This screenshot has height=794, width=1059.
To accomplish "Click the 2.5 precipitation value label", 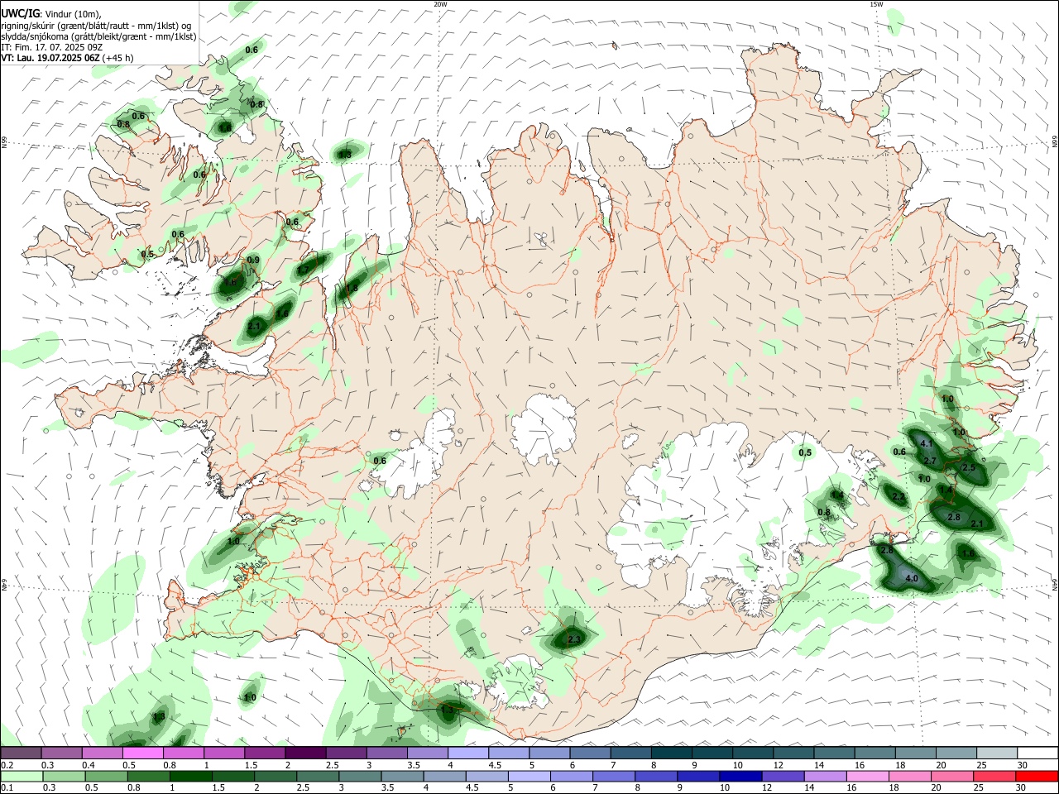I will (x=969, y=468).
